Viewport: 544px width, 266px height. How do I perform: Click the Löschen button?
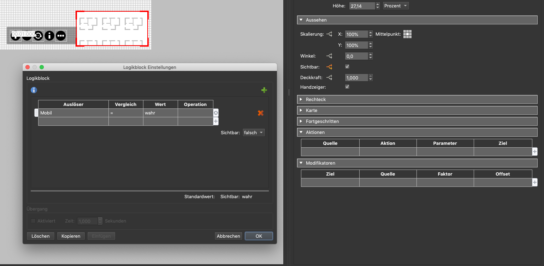point(41,236)
